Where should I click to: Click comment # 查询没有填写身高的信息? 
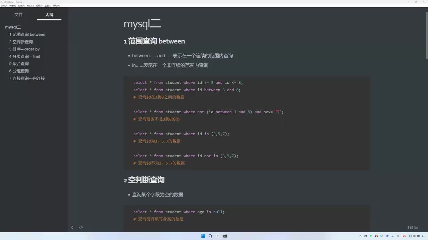pyautogui.click(x=158, y=219)
